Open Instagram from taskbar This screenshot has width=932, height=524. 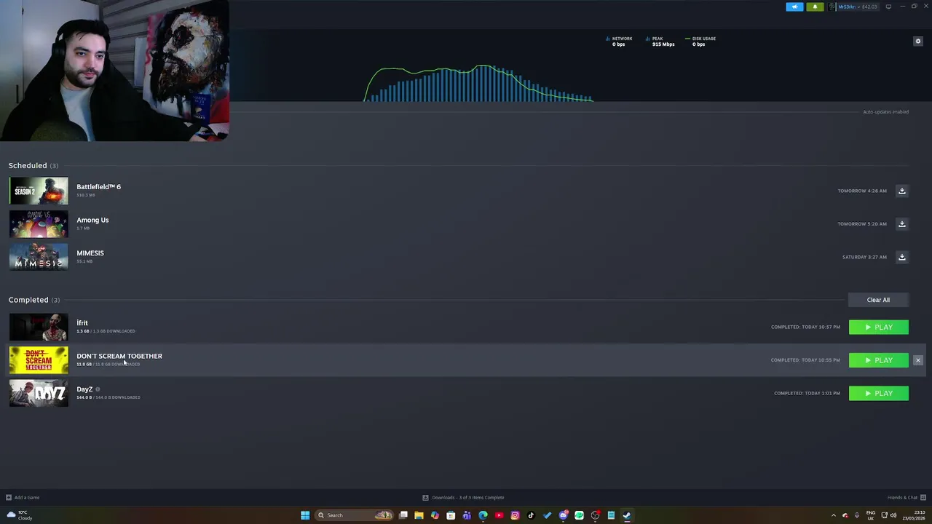(515, 515)
